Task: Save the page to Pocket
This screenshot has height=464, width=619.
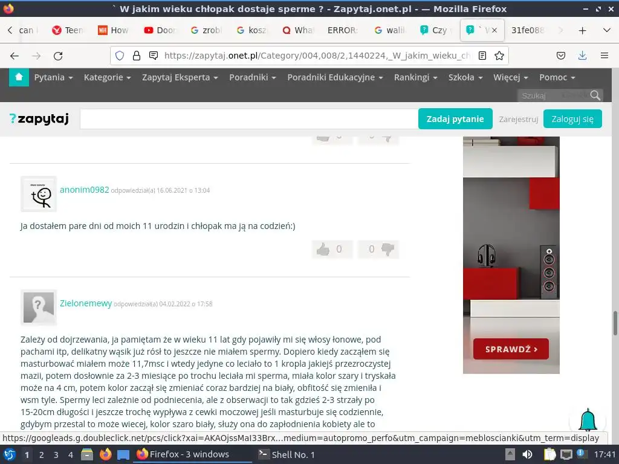Action: click(561, 56)
